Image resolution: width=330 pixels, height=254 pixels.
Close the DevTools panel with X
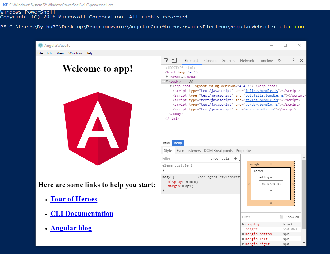[301, 61]
